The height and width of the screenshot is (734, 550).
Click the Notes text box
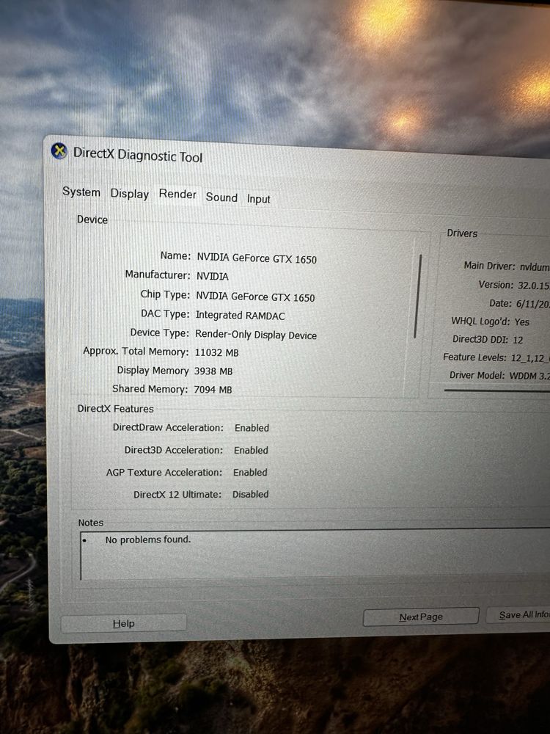click(315, 554)
